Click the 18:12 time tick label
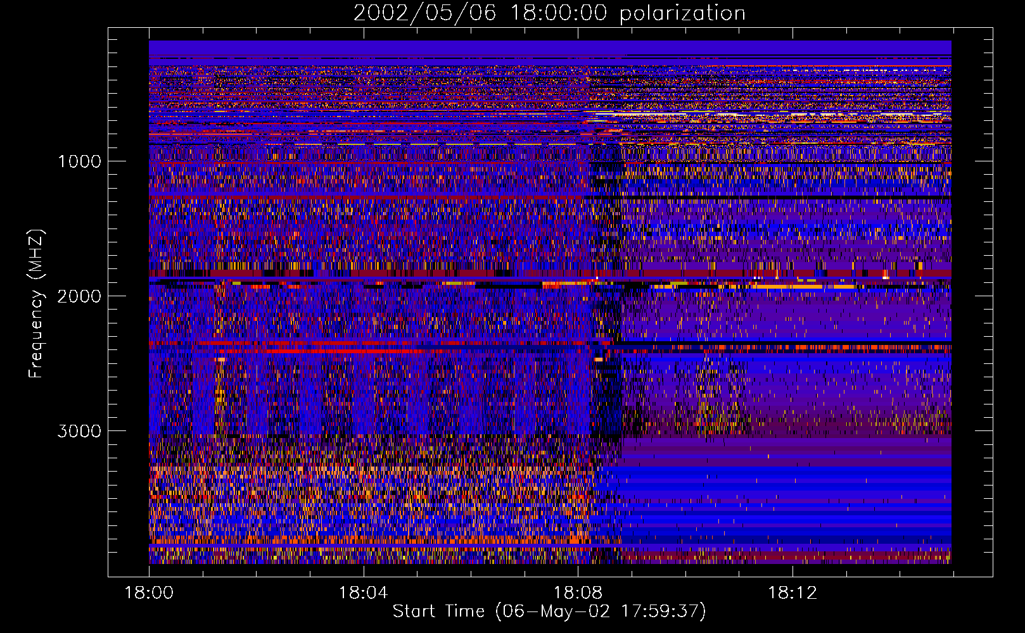This screenshot has height=633, width=1025. (793, 593)
